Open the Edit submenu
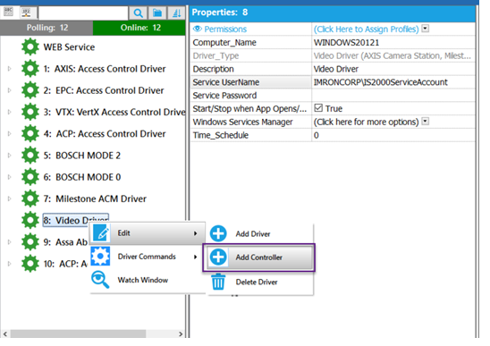490x346 pixels. tap(148, 233)
